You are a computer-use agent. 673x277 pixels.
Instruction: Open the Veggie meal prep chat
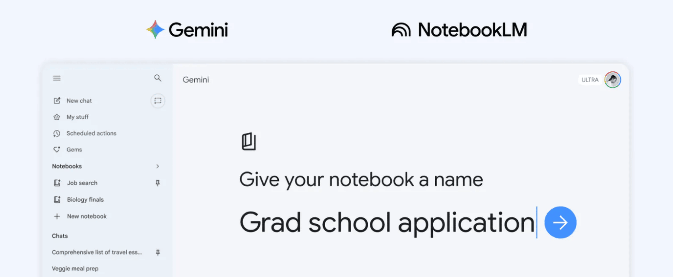75,269
